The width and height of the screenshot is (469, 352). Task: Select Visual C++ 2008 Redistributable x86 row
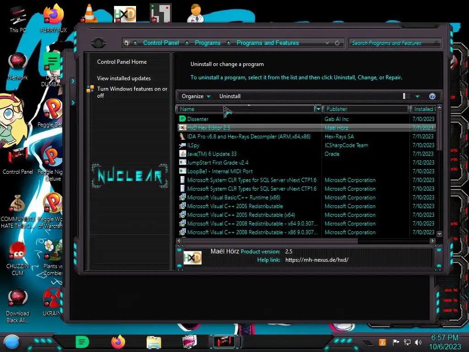pos(306,232)
